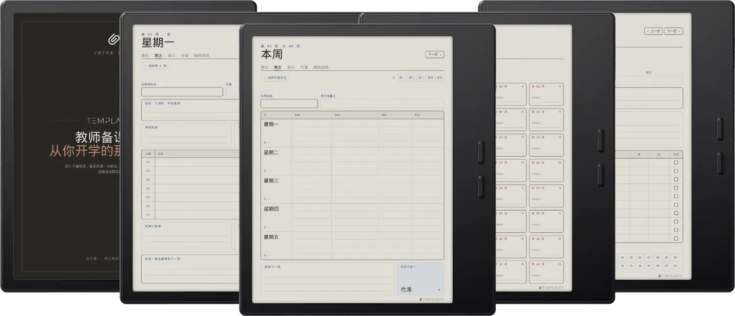The height and width of the screenshot is (316, 735).
Task: Jump to week number 20 box
Action: pyautogui.click(x=675, y=257)
